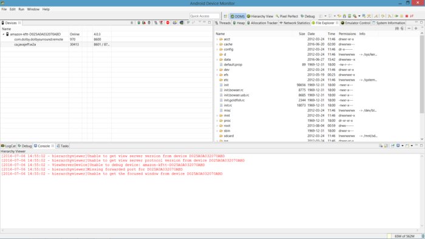Expand the mnt folder
Image resolution: width=425 pixels, height=239 pixels.
click(x=217, y=116)
